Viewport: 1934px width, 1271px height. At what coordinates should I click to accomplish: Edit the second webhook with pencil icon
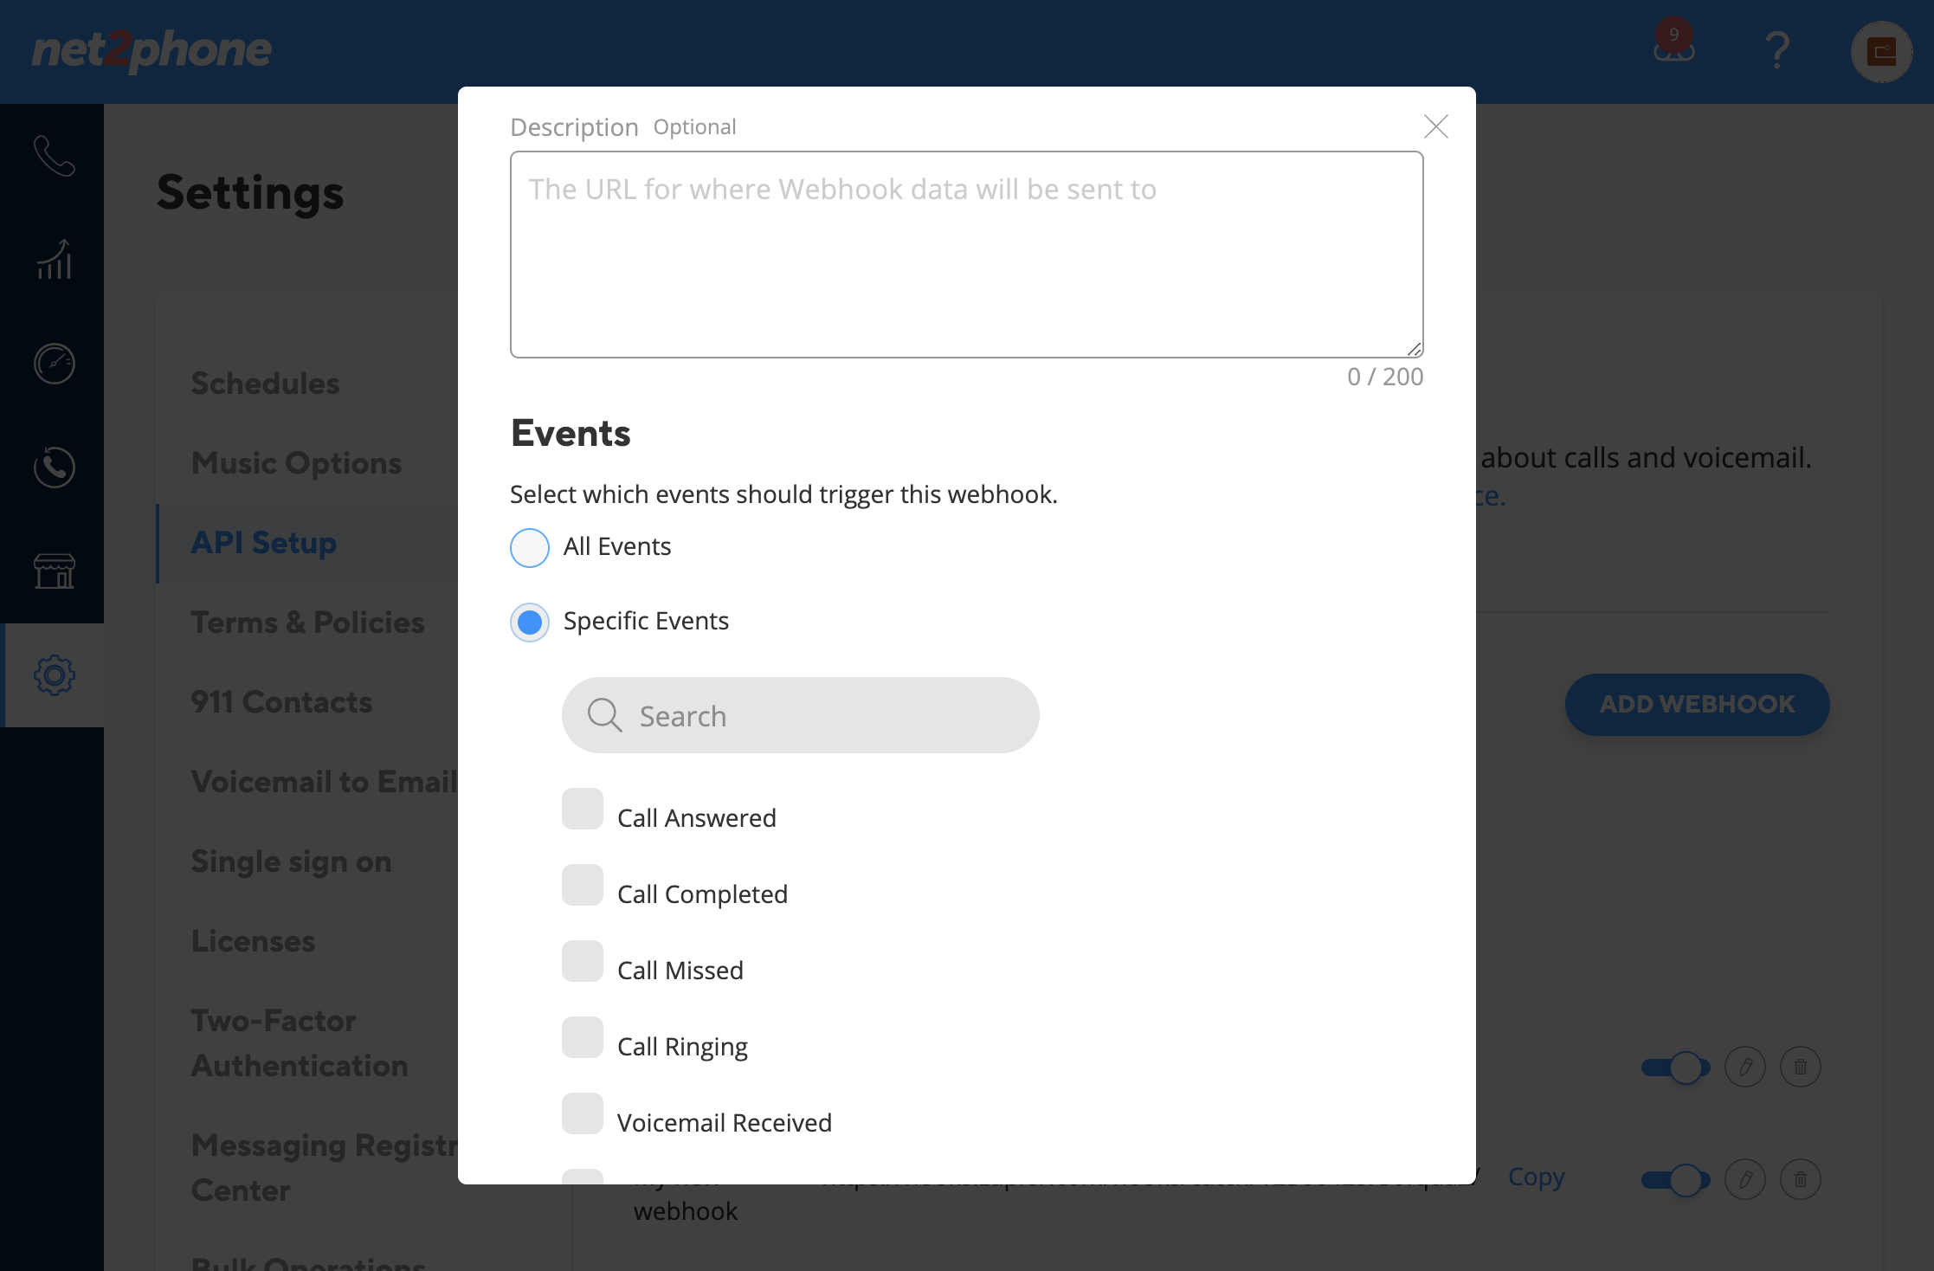1745,1179
